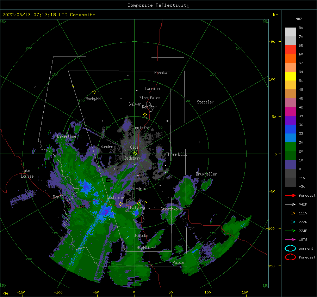Click the white 04DK arrow in legend
Viewport: 317px width, 297px height.
pos(290,204)
